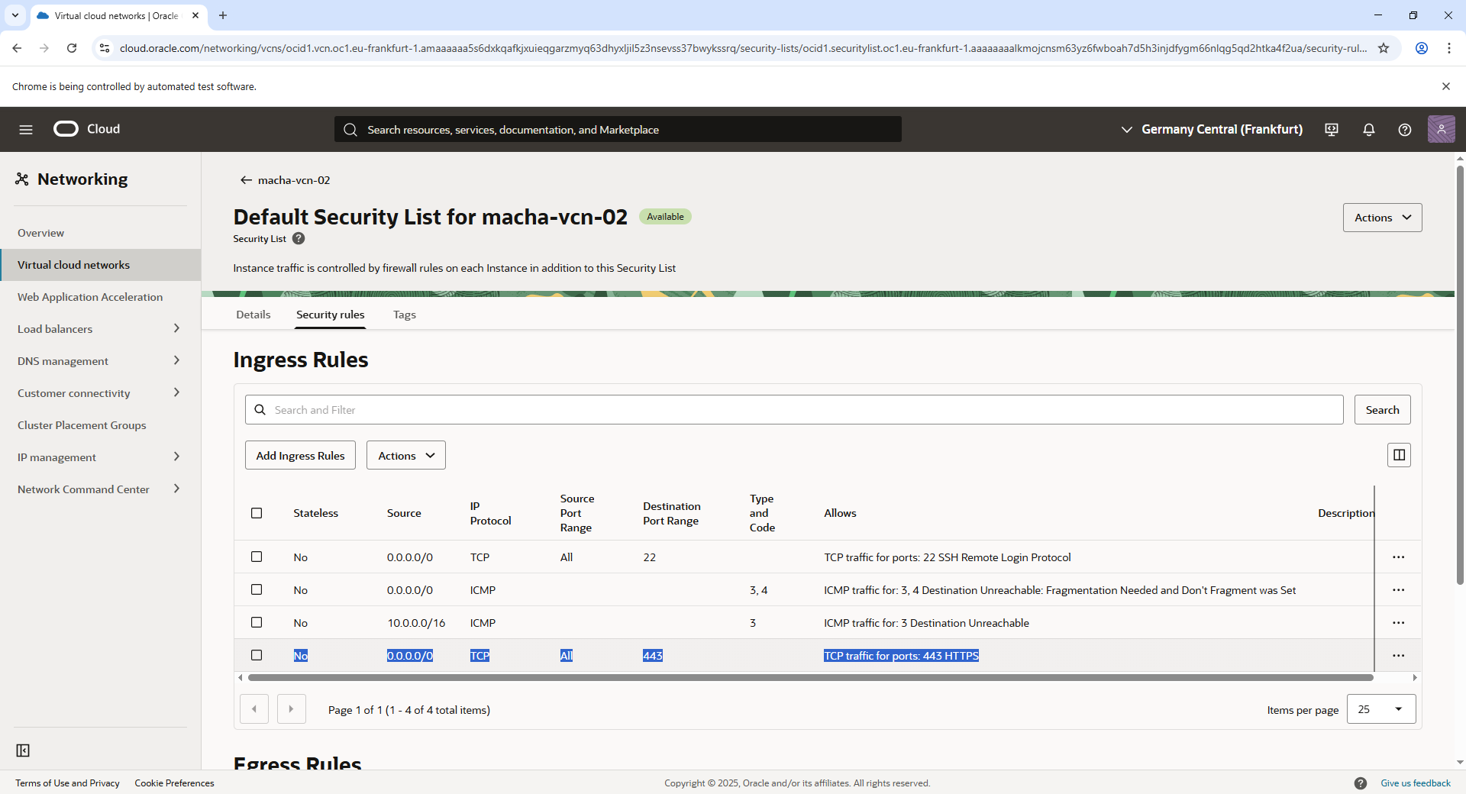Open the help question mark menu

coord(1404,130)
